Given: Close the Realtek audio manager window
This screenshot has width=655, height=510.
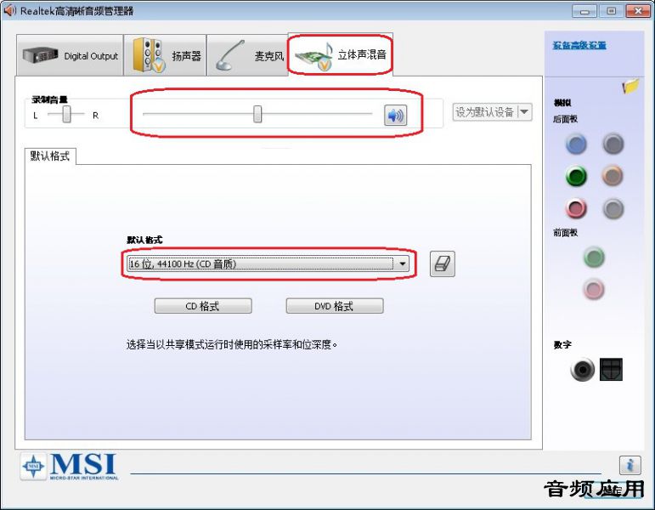Looking at the screenshot, I should [x=637, y=11].
